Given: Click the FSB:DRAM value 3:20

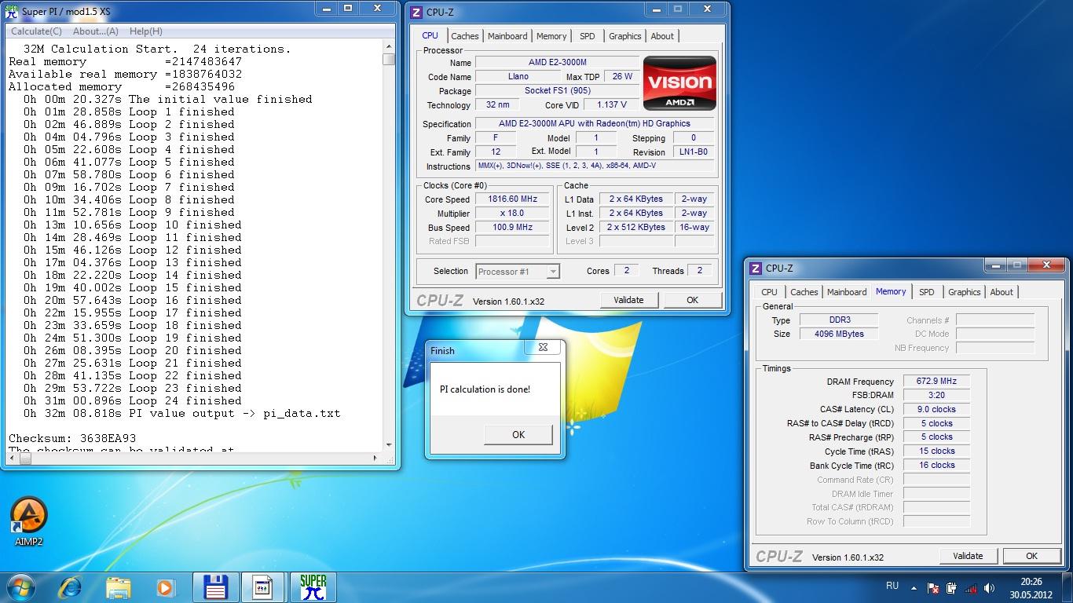Looking at the screenshot, I should [x=936, y=396].
